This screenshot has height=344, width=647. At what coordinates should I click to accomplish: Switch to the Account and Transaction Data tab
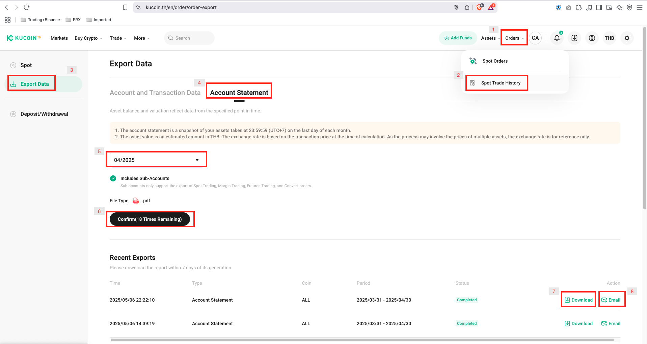155,92
